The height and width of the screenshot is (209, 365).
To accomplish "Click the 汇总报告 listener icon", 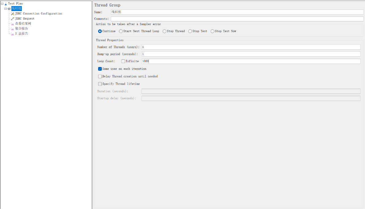I will point(13,34).
